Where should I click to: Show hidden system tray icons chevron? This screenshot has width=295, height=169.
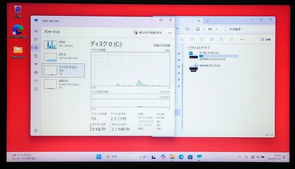point(240,157)
